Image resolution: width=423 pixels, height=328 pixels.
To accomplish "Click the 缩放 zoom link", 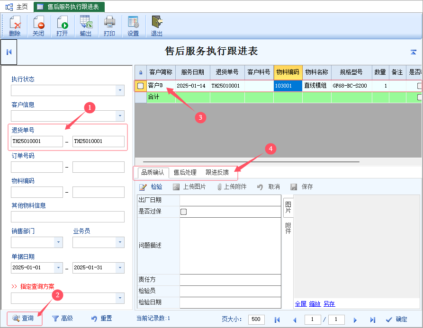I will 315,304.
